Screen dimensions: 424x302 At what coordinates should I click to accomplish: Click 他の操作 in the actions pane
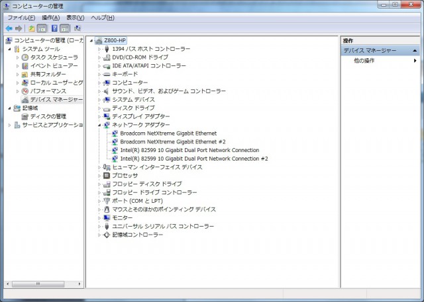pyautogui.click(x=364, y=61)
